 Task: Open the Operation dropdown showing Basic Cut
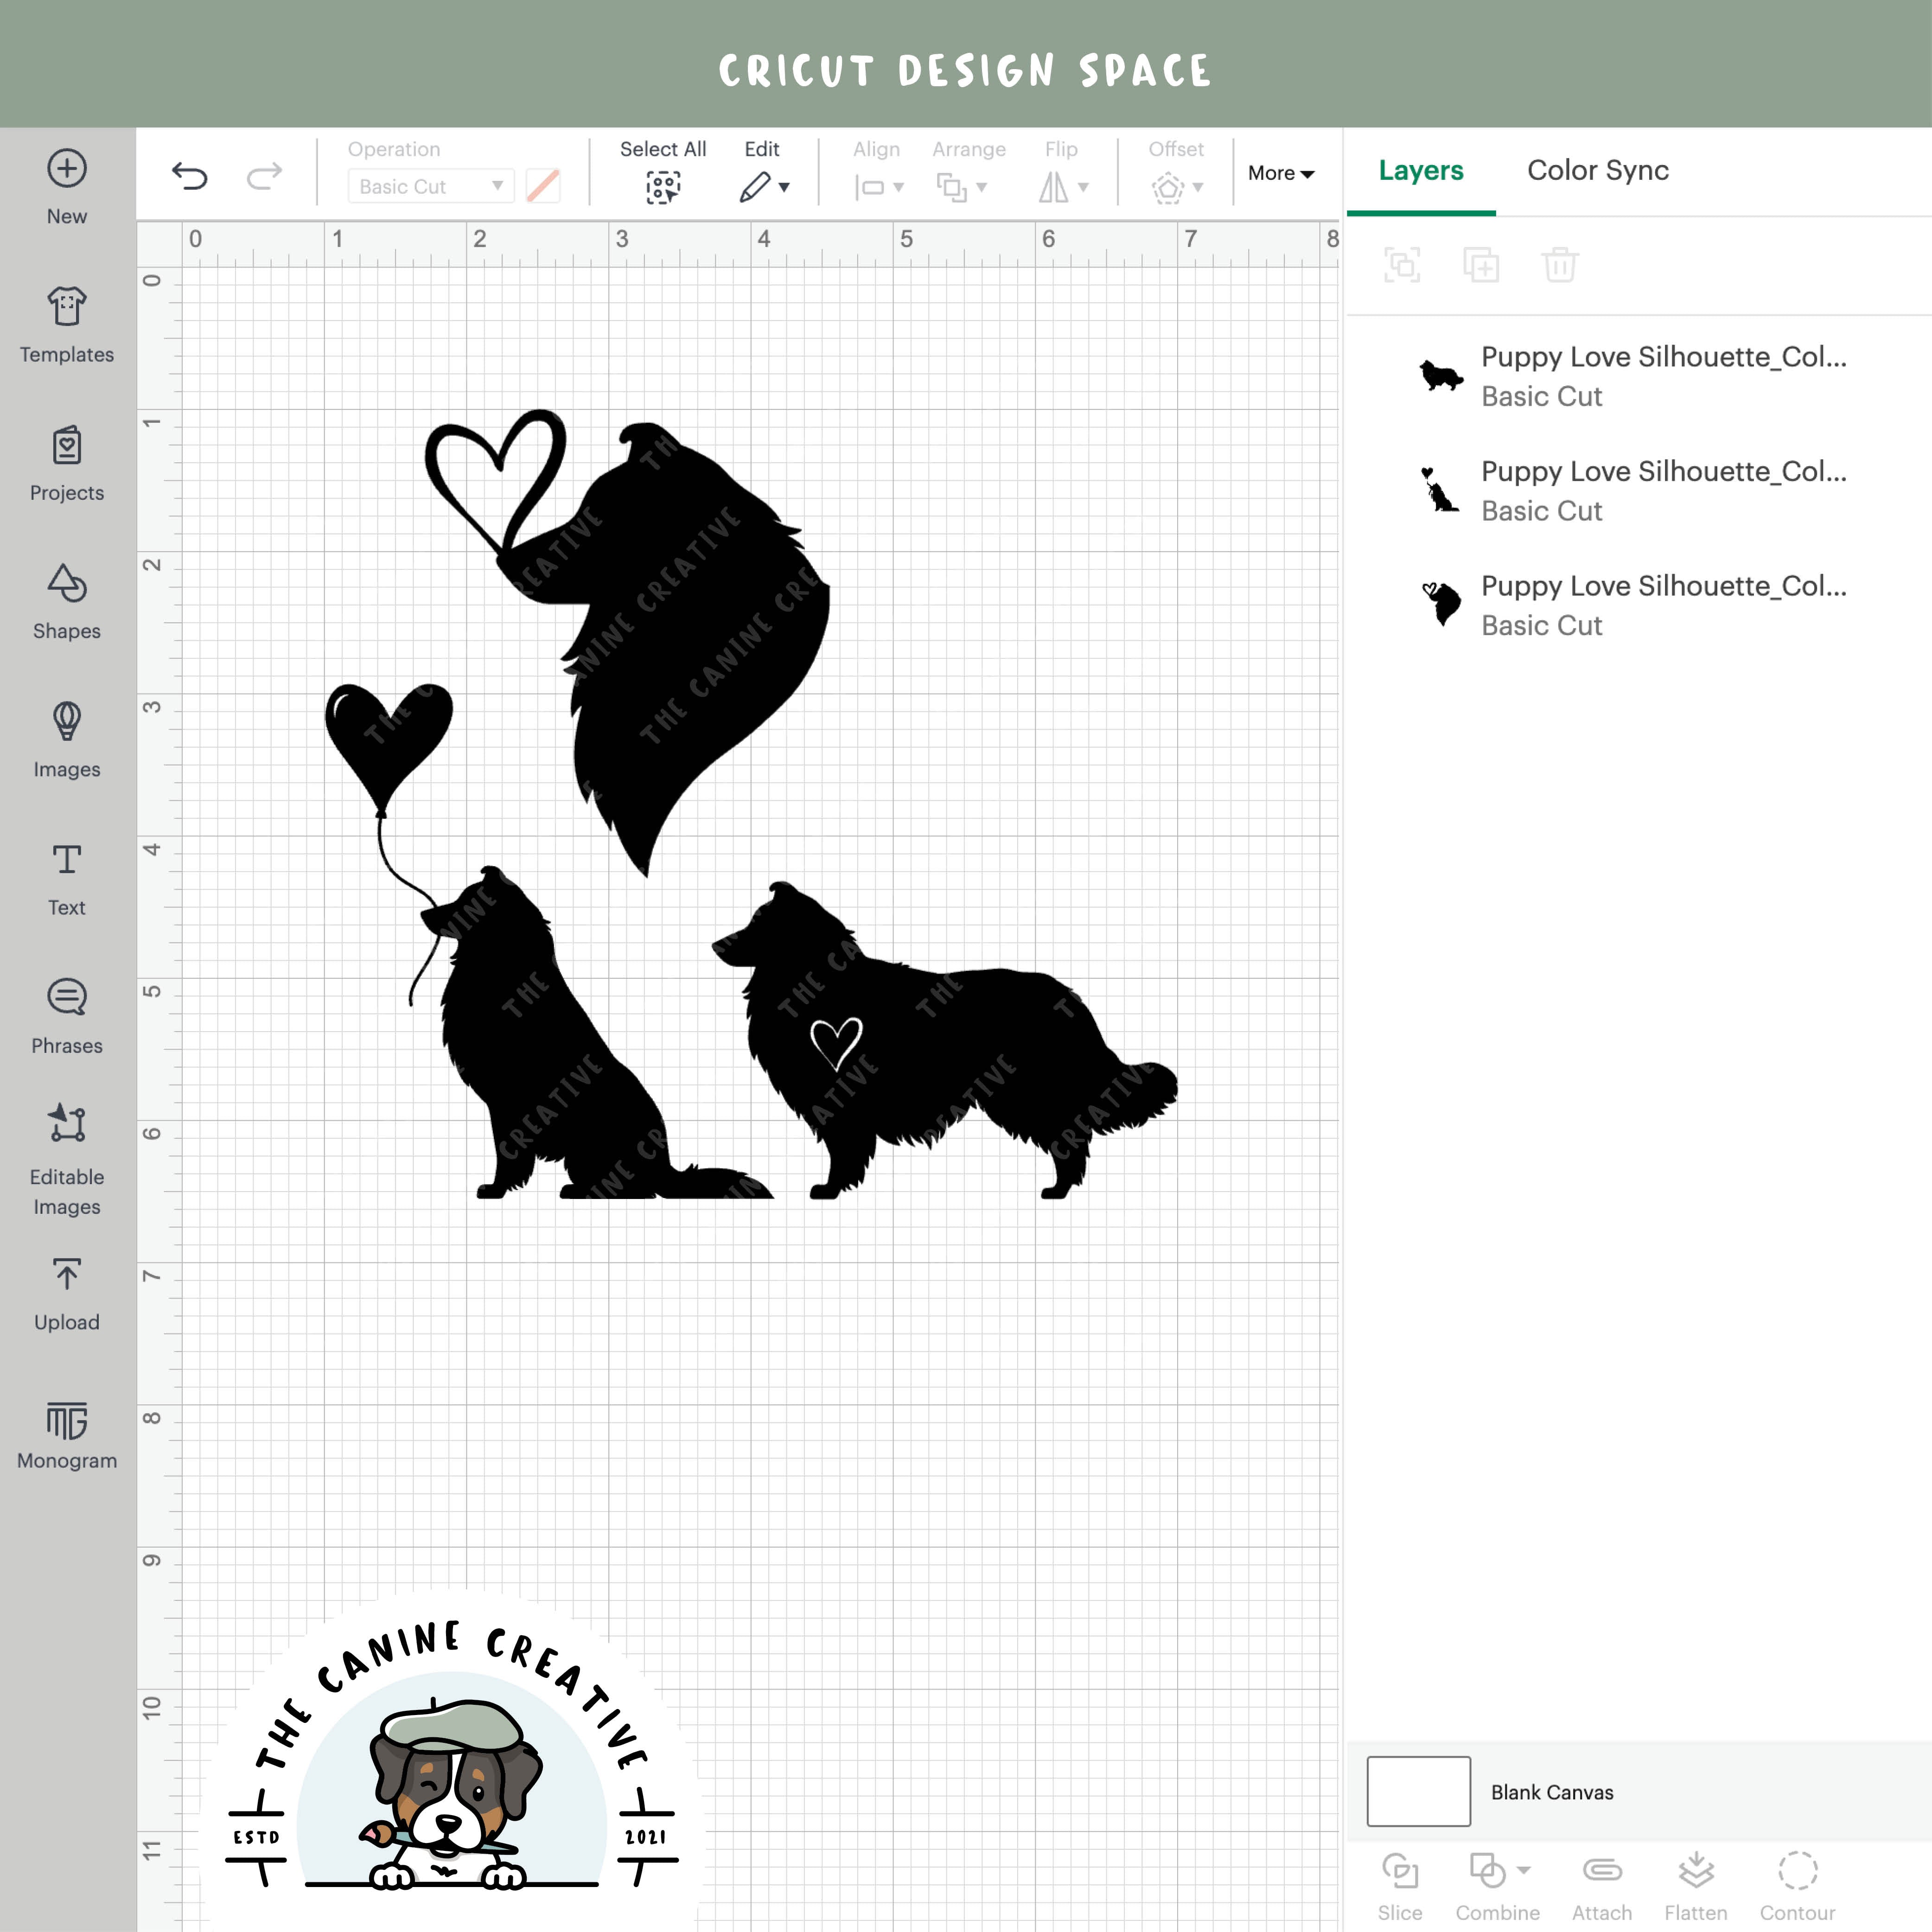(429, 186)
